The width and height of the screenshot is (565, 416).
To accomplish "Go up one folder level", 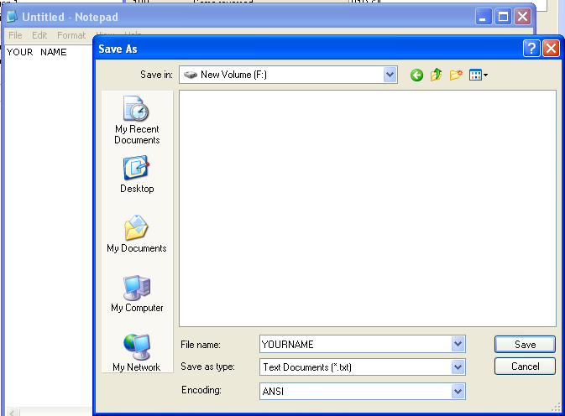I will pos(436,75).
